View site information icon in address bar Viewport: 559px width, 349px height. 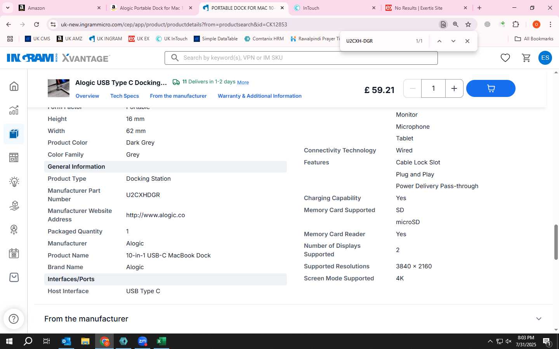click(x=53, y=24)
